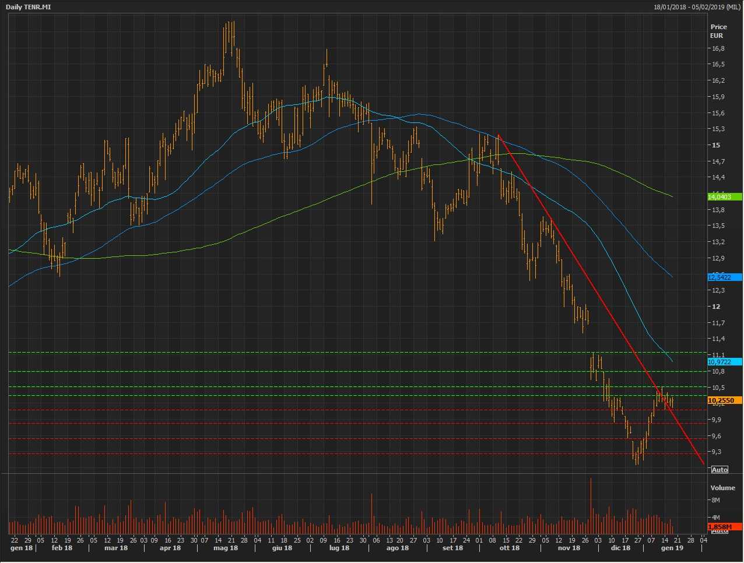Click the Volume pane label
Image resolution: width=744 pixels, height=563 pixels.
(x=722, y=488)
